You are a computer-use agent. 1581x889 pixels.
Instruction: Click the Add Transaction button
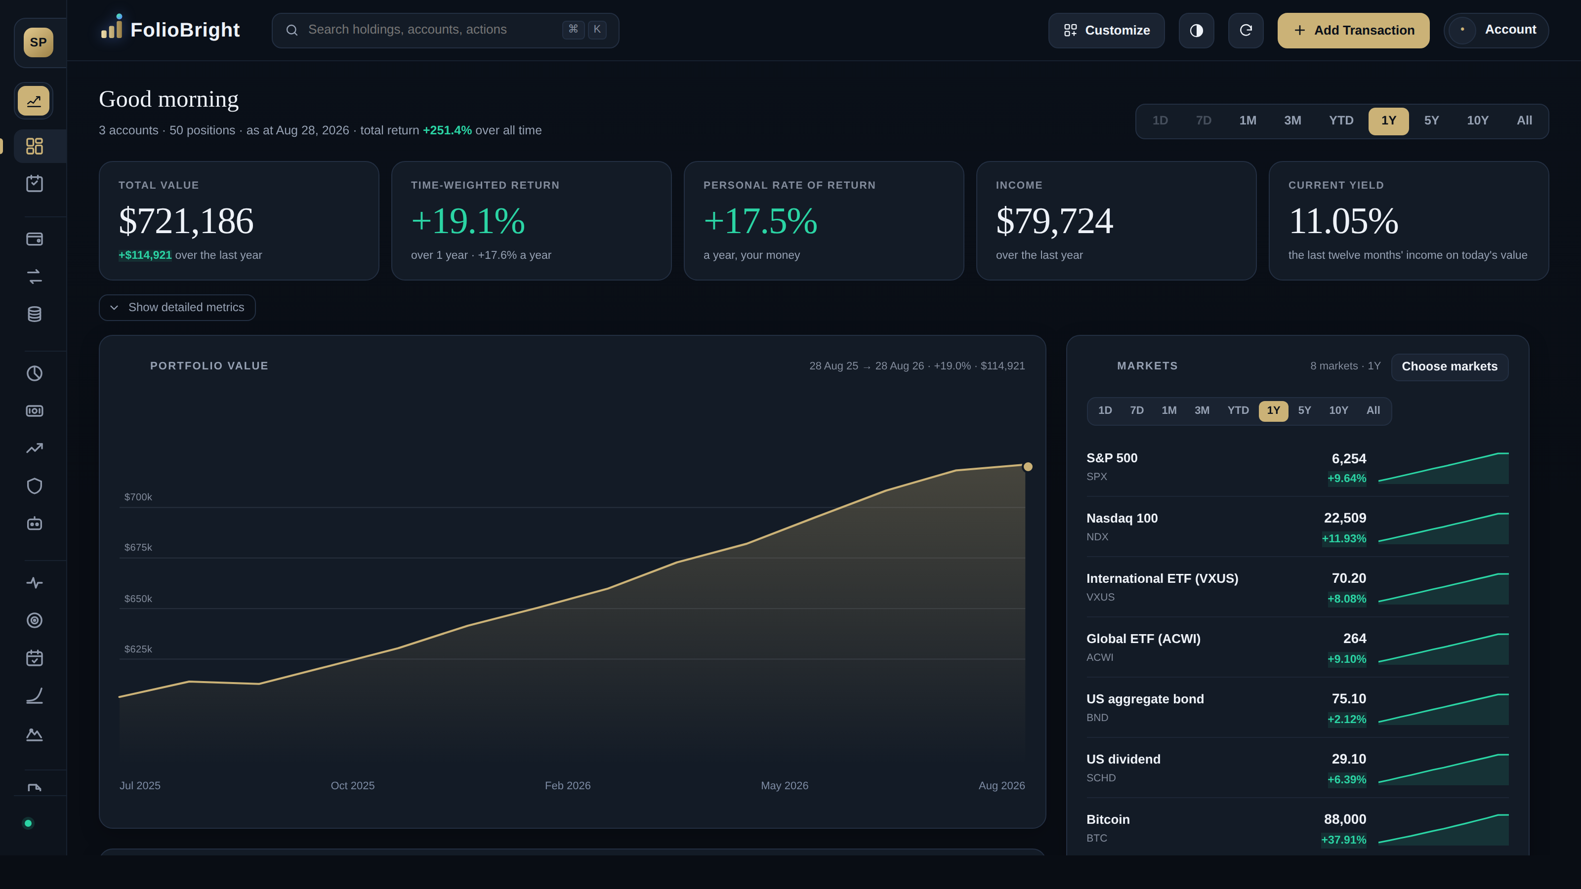pyautogui.click(x=1353, y=30)
